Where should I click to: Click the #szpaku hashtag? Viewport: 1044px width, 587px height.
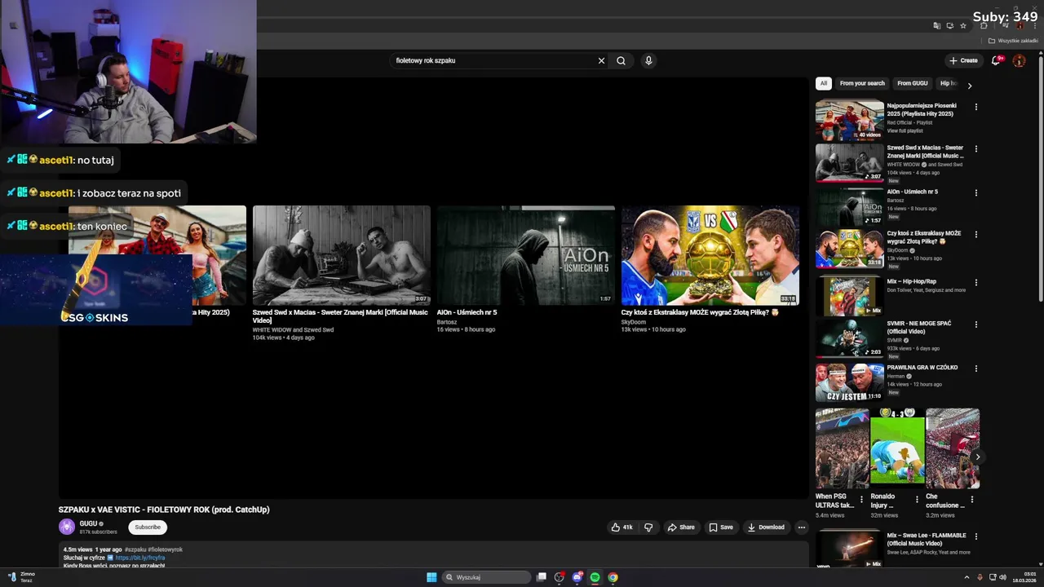click(135, 549)
